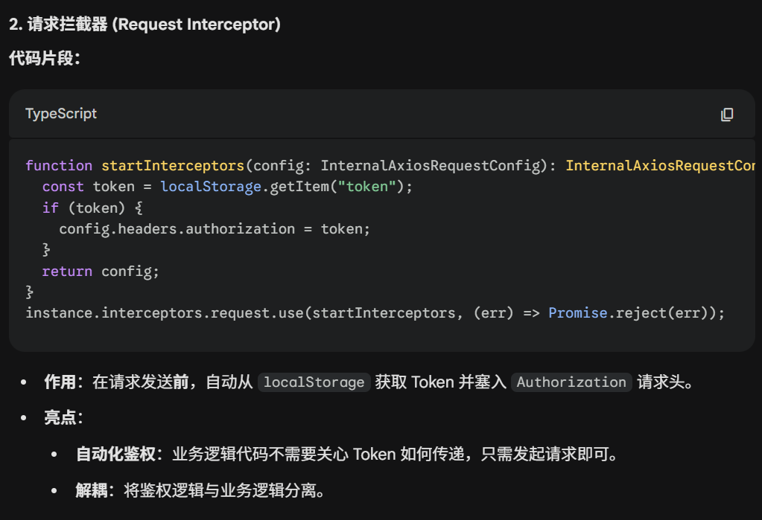Image resolution: width=762 pixels, height=520 pixels.
Task: Click the truncated InternalAxiosRequestConfig return type
Action: click(x=660, y=165)
